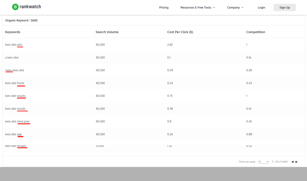This screenshot has height=181, width=307.
Task: Expand the Company menu
Action: tap(235, 7)
